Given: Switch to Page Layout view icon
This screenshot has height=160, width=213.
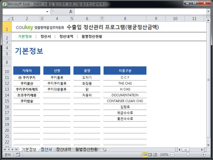Looking at the screenshot, I should pyautogui.click(x=150, y=155).
